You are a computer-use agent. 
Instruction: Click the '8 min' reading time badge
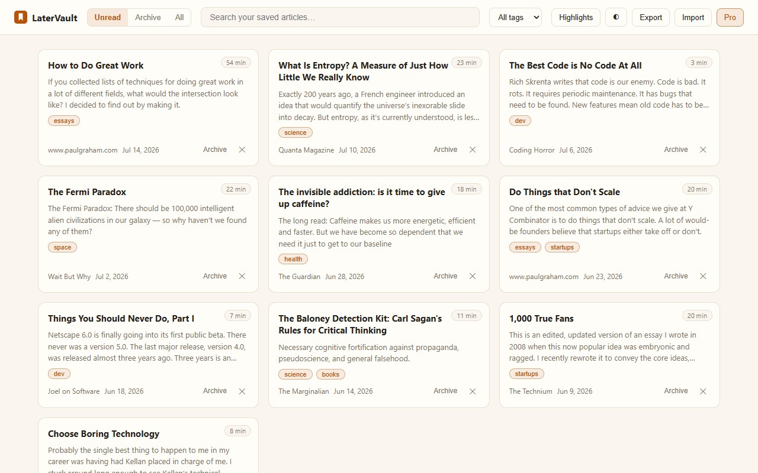click(237, 431)
